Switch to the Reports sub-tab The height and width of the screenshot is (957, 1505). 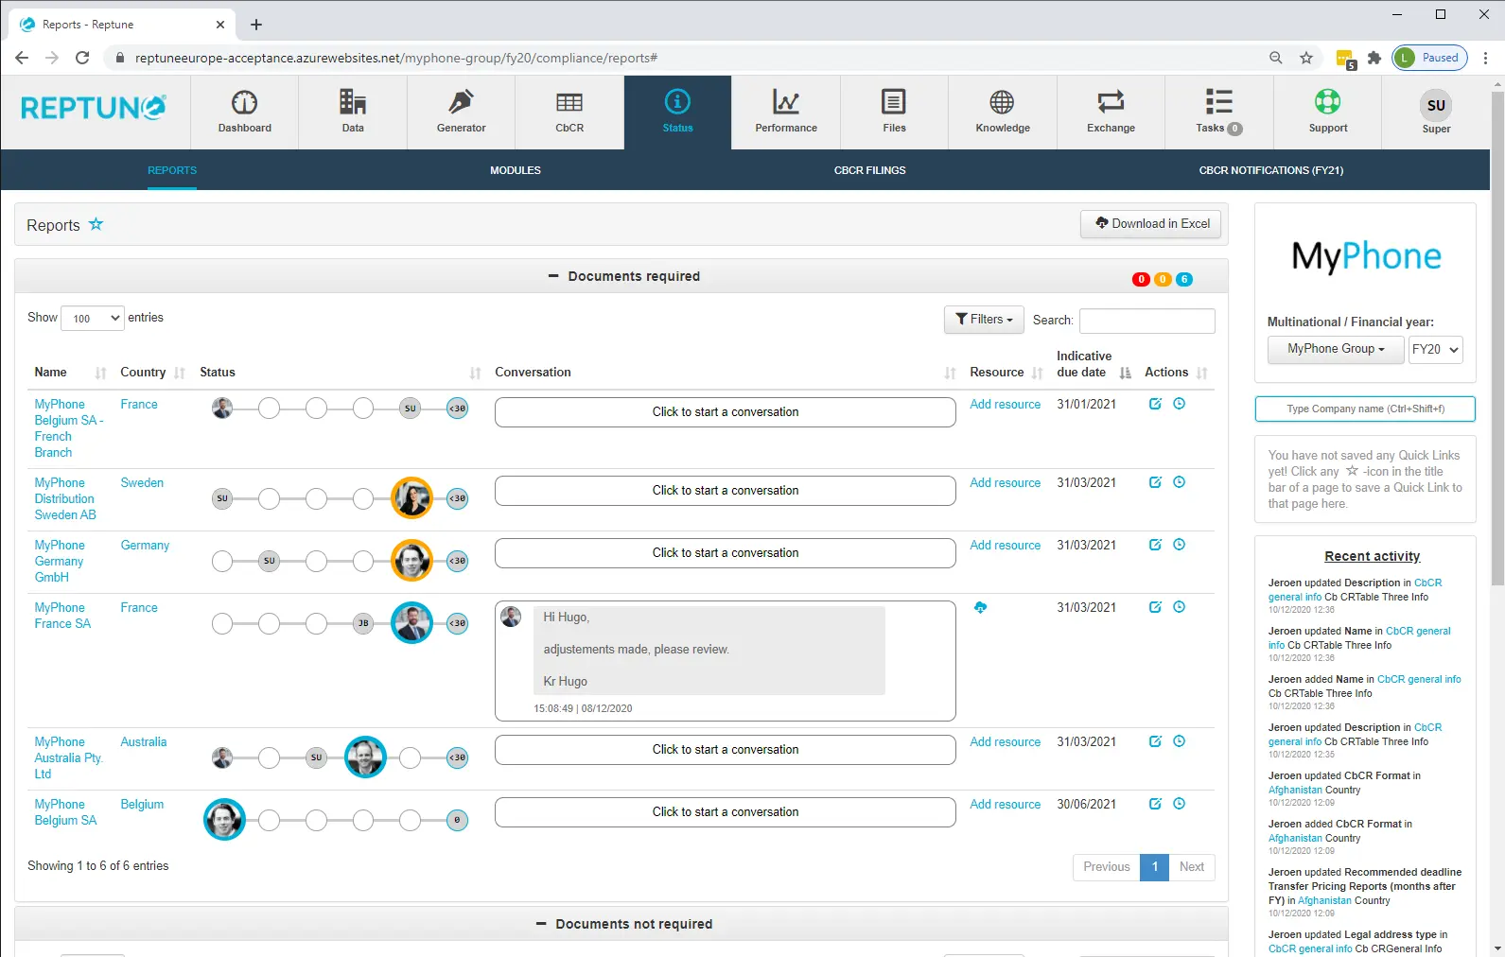(x=172, y=170)
